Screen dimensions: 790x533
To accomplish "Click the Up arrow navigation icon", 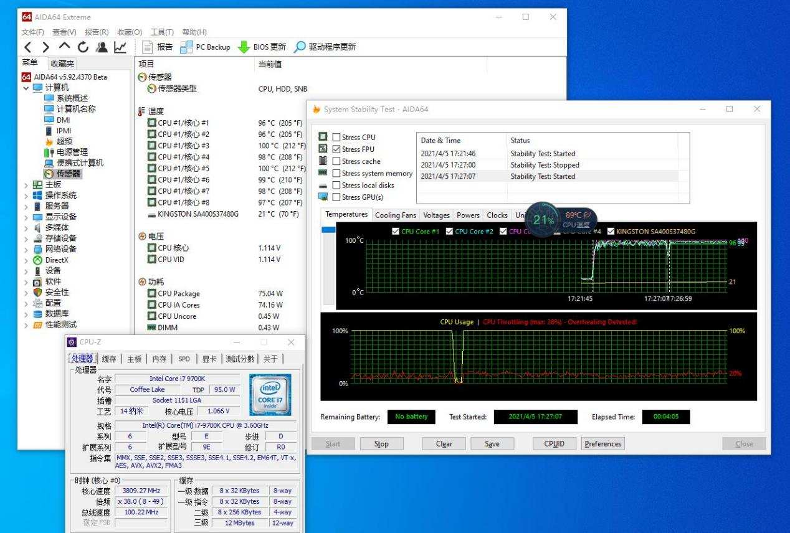I will pyautogui.click(x=65, y=47).
